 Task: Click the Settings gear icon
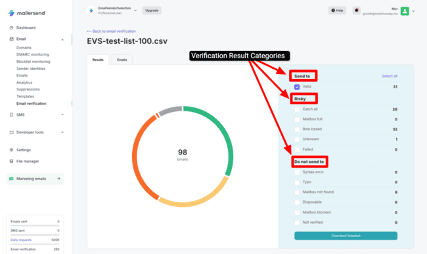[11, 150]
